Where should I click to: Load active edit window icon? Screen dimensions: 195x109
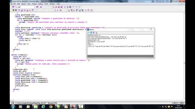(69, 10)
